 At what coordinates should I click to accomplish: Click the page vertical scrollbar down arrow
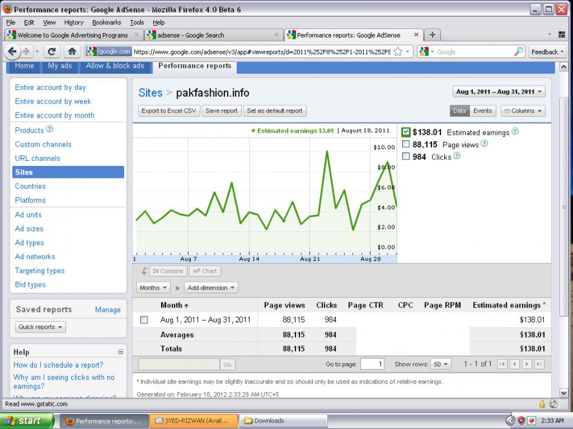(x=563, y=393)
